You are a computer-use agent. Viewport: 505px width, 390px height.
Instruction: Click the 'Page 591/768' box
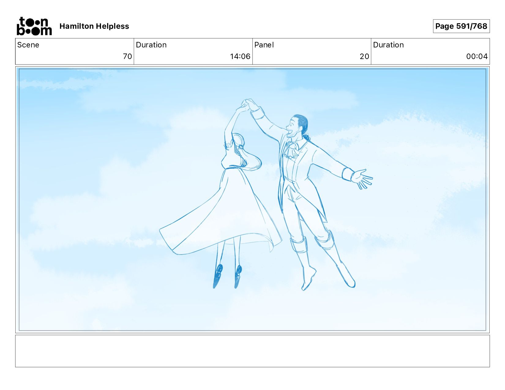tap(461, 26)
